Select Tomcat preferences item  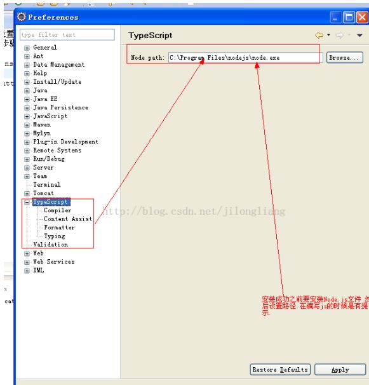[43, 193]
